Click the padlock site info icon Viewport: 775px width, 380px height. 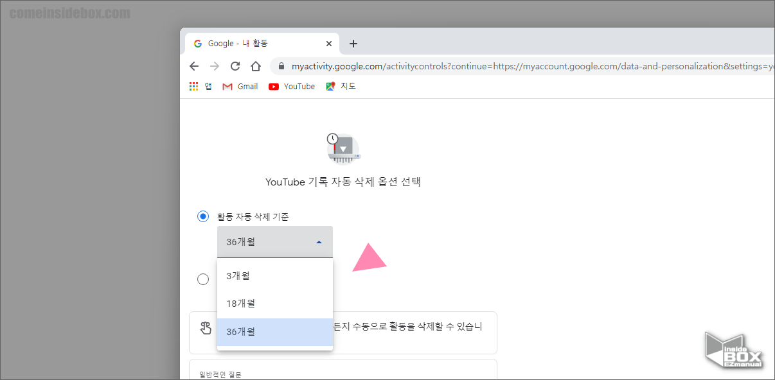(x=281, y=66)
